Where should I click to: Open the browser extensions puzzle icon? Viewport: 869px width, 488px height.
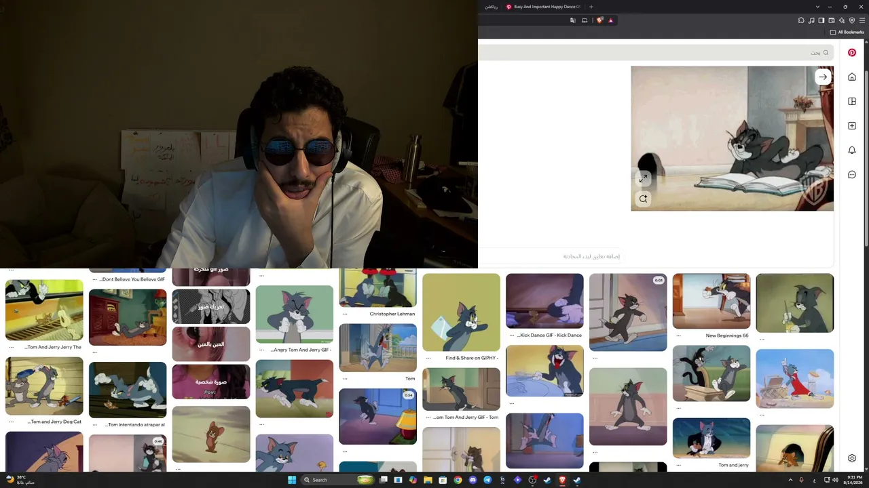point(801,20)
